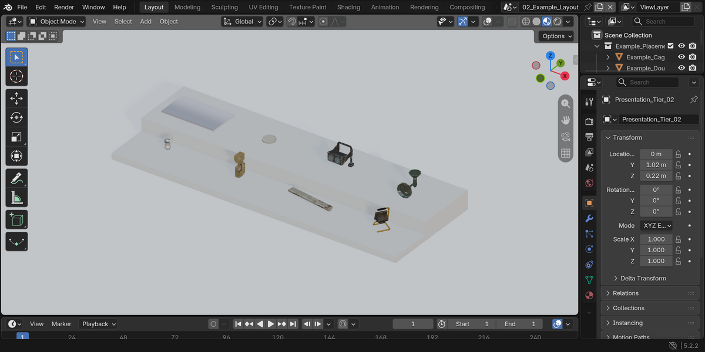Switch to wireframe viewport shading
This screenshot has height=352, width=705.
(526, 22)
